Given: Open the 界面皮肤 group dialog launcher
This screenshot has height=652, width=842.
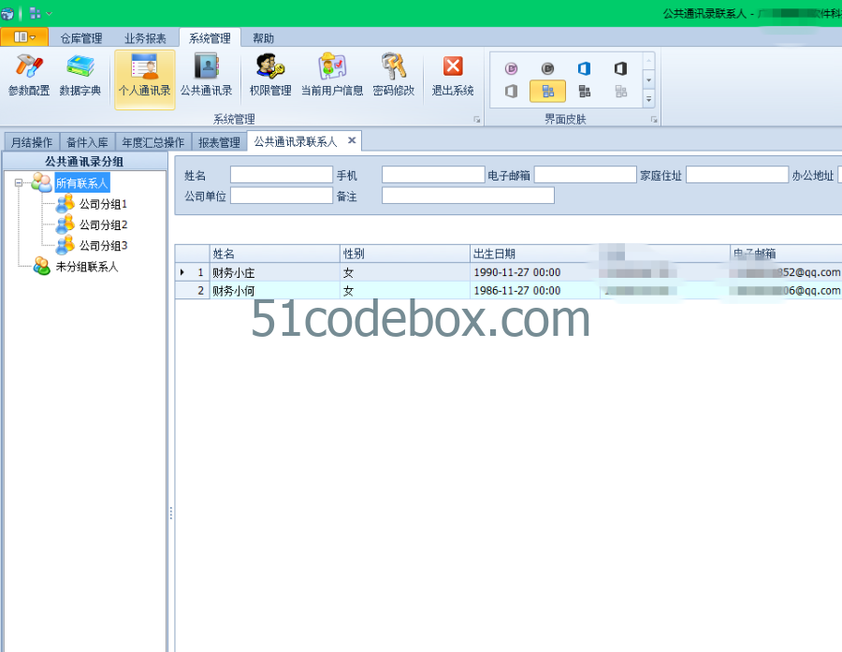Looking at the screenshot, I should click(x=654, y=119).
